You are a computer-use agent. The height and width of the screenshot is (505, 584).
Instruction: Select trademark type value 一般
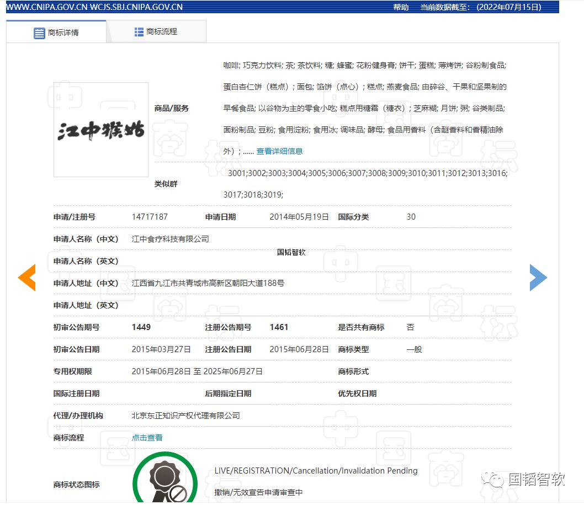(414, 349)
